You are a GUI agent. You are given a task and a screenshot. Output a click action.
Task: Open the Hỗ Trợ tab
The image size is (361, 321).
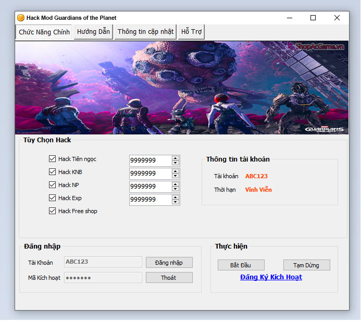(191, 32)
